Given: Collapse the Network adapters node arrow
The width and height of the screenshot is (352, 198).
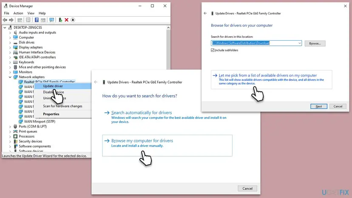Looking at the screenshot, I should pos(10,77).
